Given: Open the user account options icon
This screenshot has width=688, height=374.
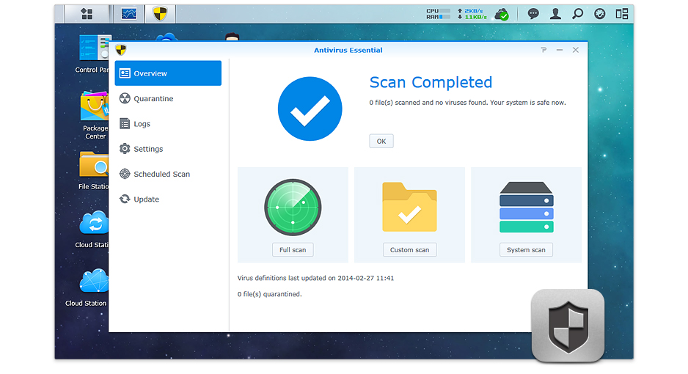Looking at the screenshot, I should coord(555,14).
